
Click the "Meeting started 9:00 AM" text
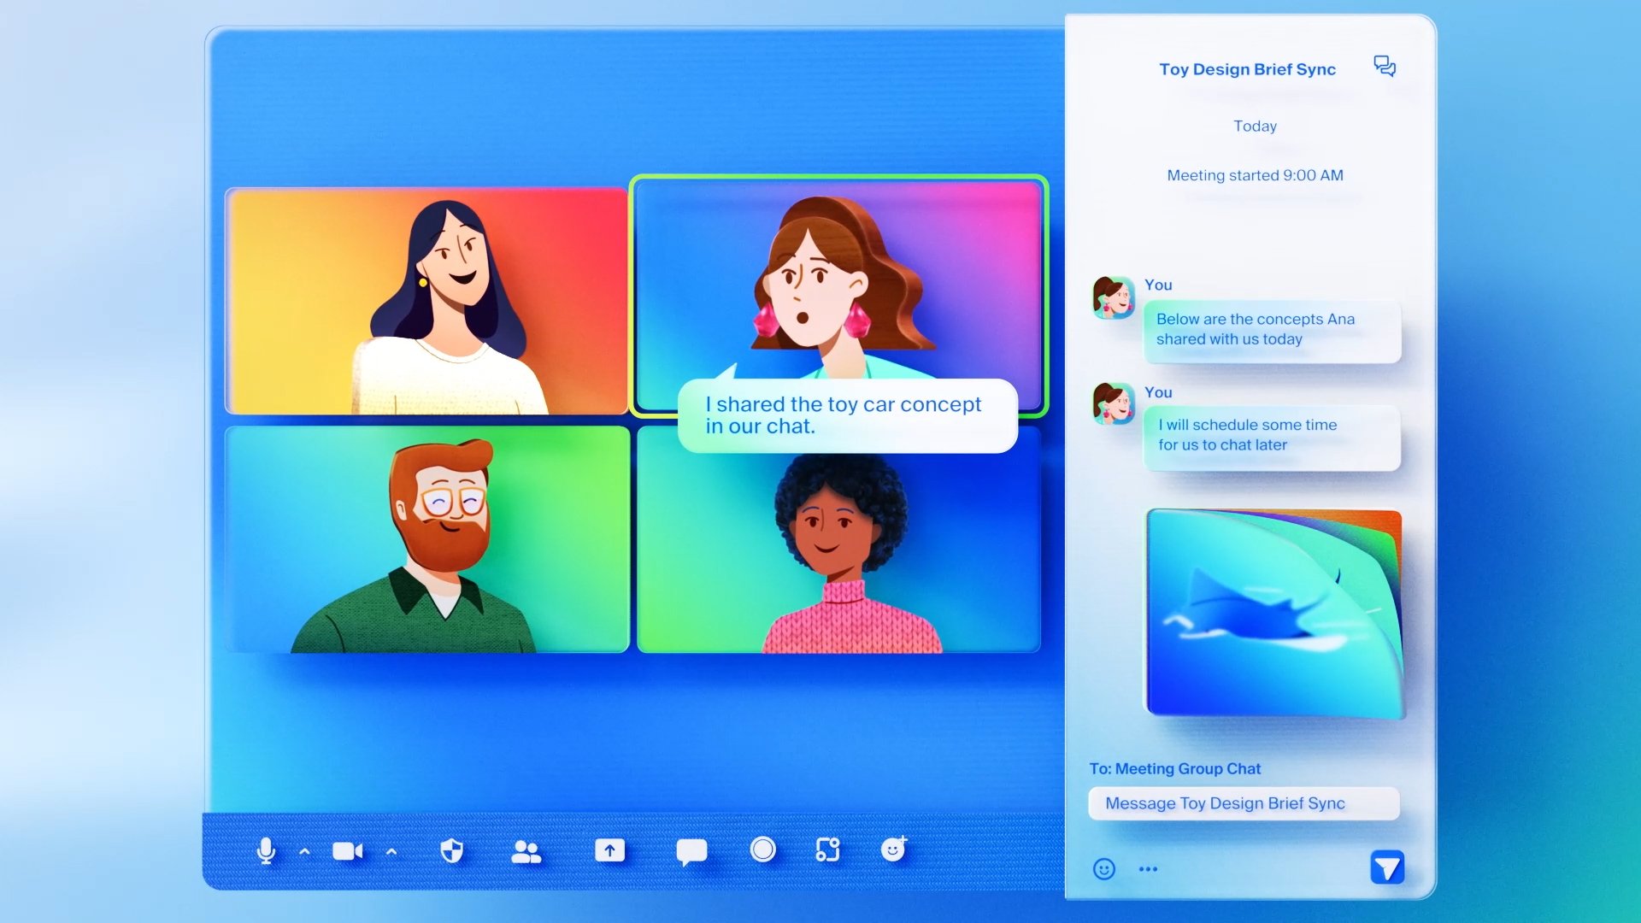tap(1255, 175)
